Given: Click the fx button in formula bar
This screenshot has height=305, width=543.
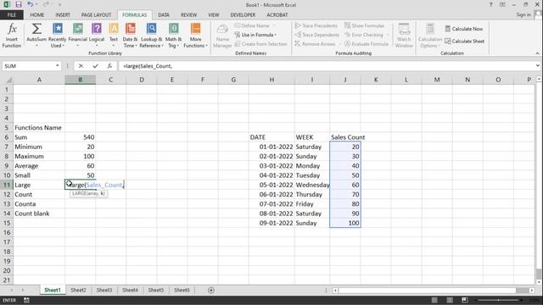Looking at the screenshot, I should (x=109, y=66).
